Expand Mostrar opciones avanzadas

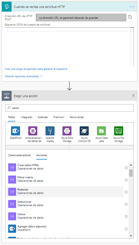[x=24, y=76]
